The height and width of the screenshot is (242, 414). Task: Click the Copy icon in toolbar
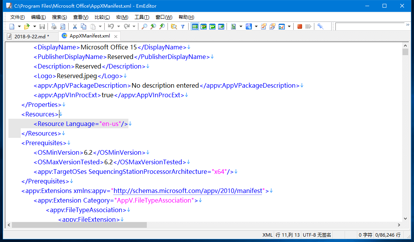84,26
